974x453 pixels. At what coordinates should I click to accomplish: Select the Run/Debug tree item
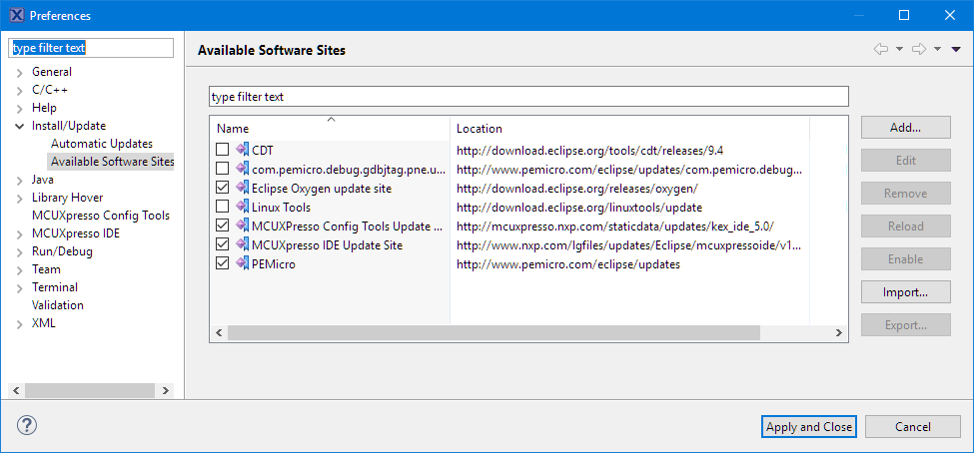tap(62, 251)
